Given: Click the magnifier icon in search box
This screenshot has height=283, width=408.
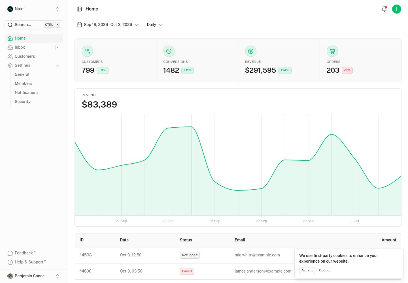Looking at the screenshot, I should tap(10, 25).
